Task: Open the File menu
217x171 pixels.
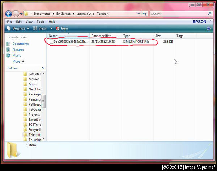Action: tap(9, 22)
